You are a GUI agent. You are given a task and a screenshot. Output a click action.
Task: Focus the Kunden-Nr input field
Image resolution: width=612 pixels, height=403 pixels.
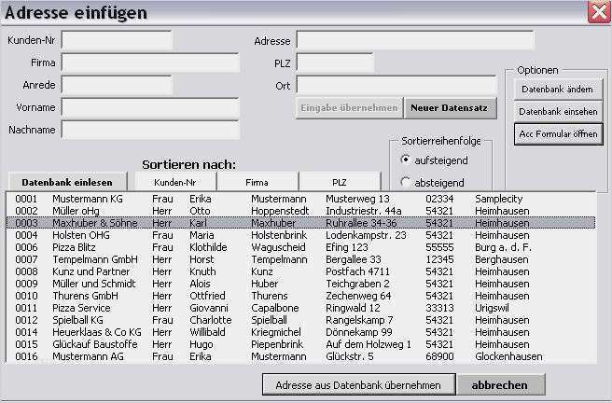point(117,40)
